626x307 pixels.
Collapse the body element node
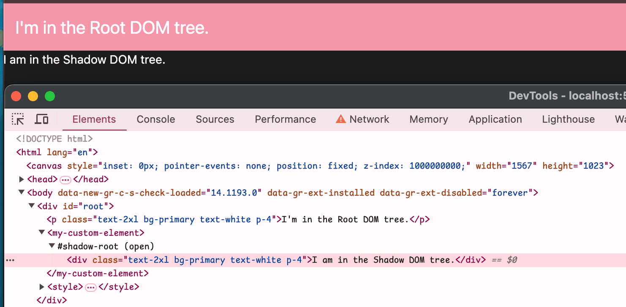[22, 193]
